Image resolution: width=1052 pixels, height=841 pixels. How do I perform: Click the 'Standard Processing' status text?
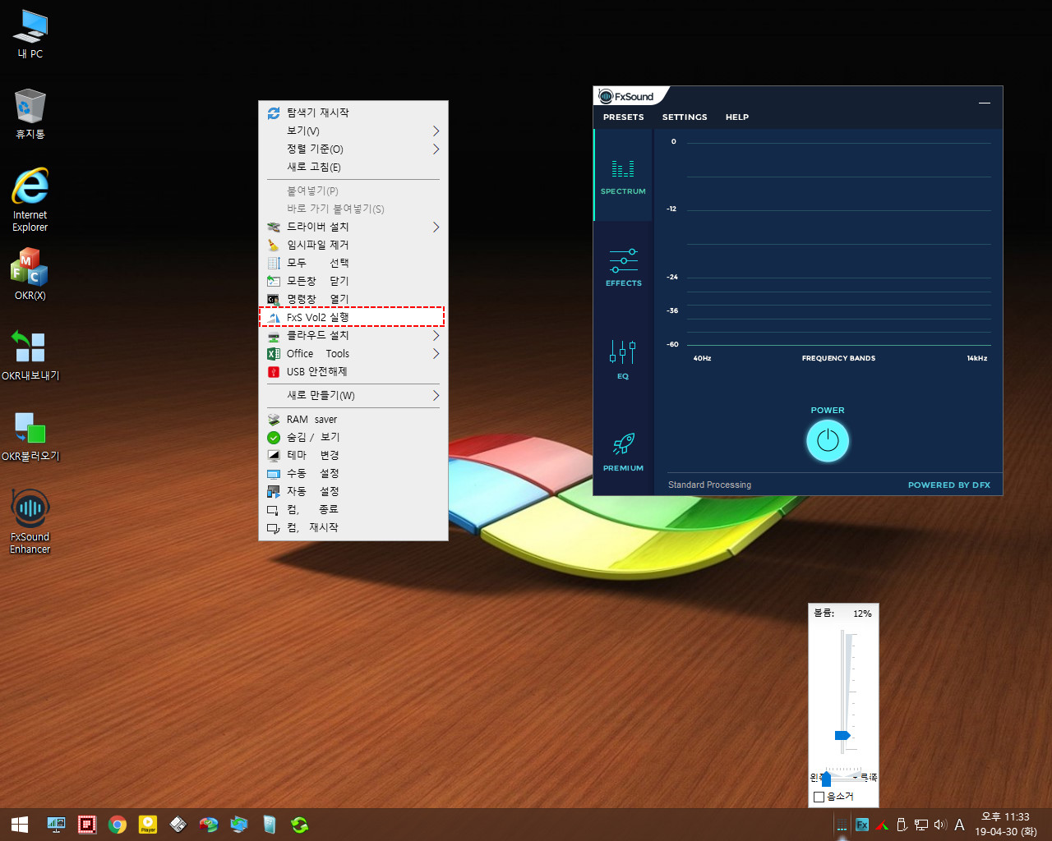tap(709, 485)
